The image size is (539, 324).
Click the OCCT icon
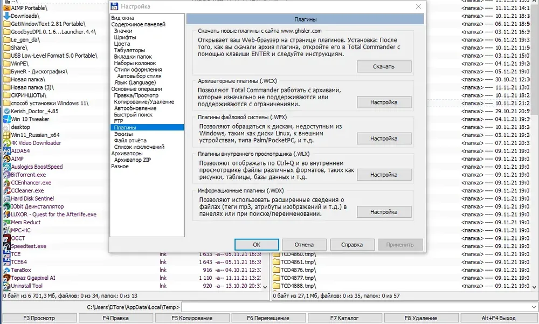click(x=6, y=238)
